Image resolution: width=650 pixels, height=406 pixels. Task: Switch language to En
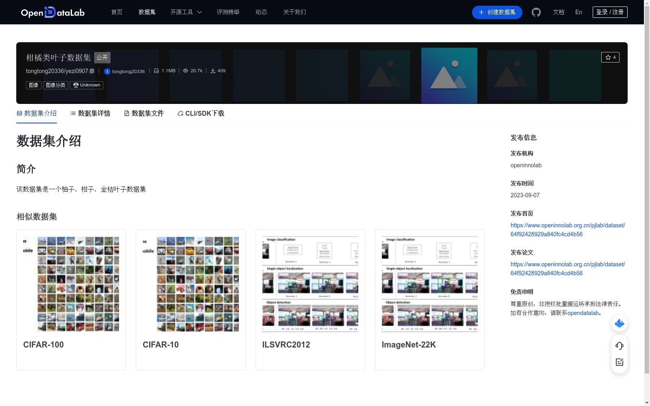tap(578, 12)
